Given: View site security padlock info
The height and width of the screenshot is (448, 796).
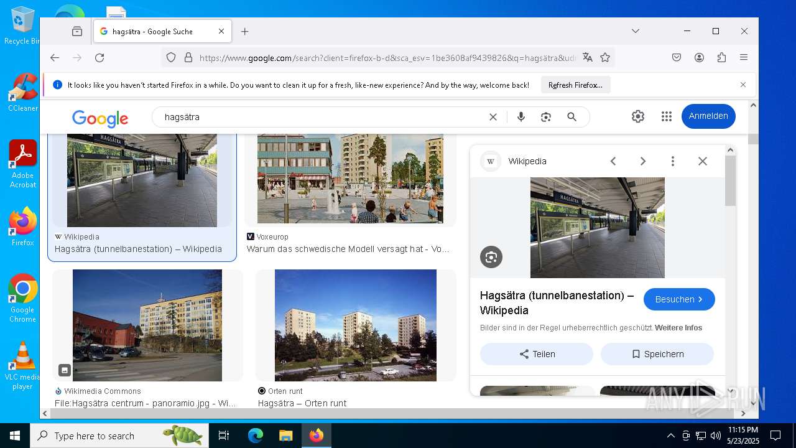Looking at the screenshot, I should [188, 58].
